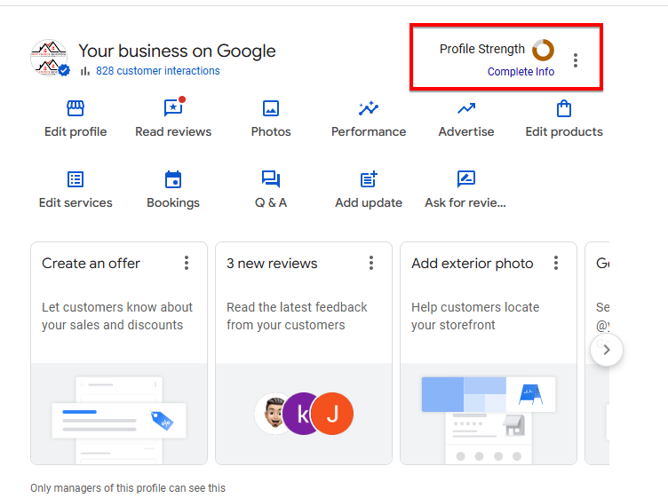Click the Ask for reviews icon
Screen dimensions: 668x498
(x=466, y=180)
